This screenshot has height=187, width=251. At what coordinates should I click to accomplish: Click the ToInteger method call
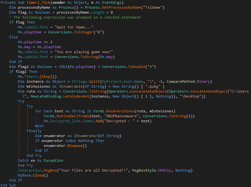[x=84, y=32]
